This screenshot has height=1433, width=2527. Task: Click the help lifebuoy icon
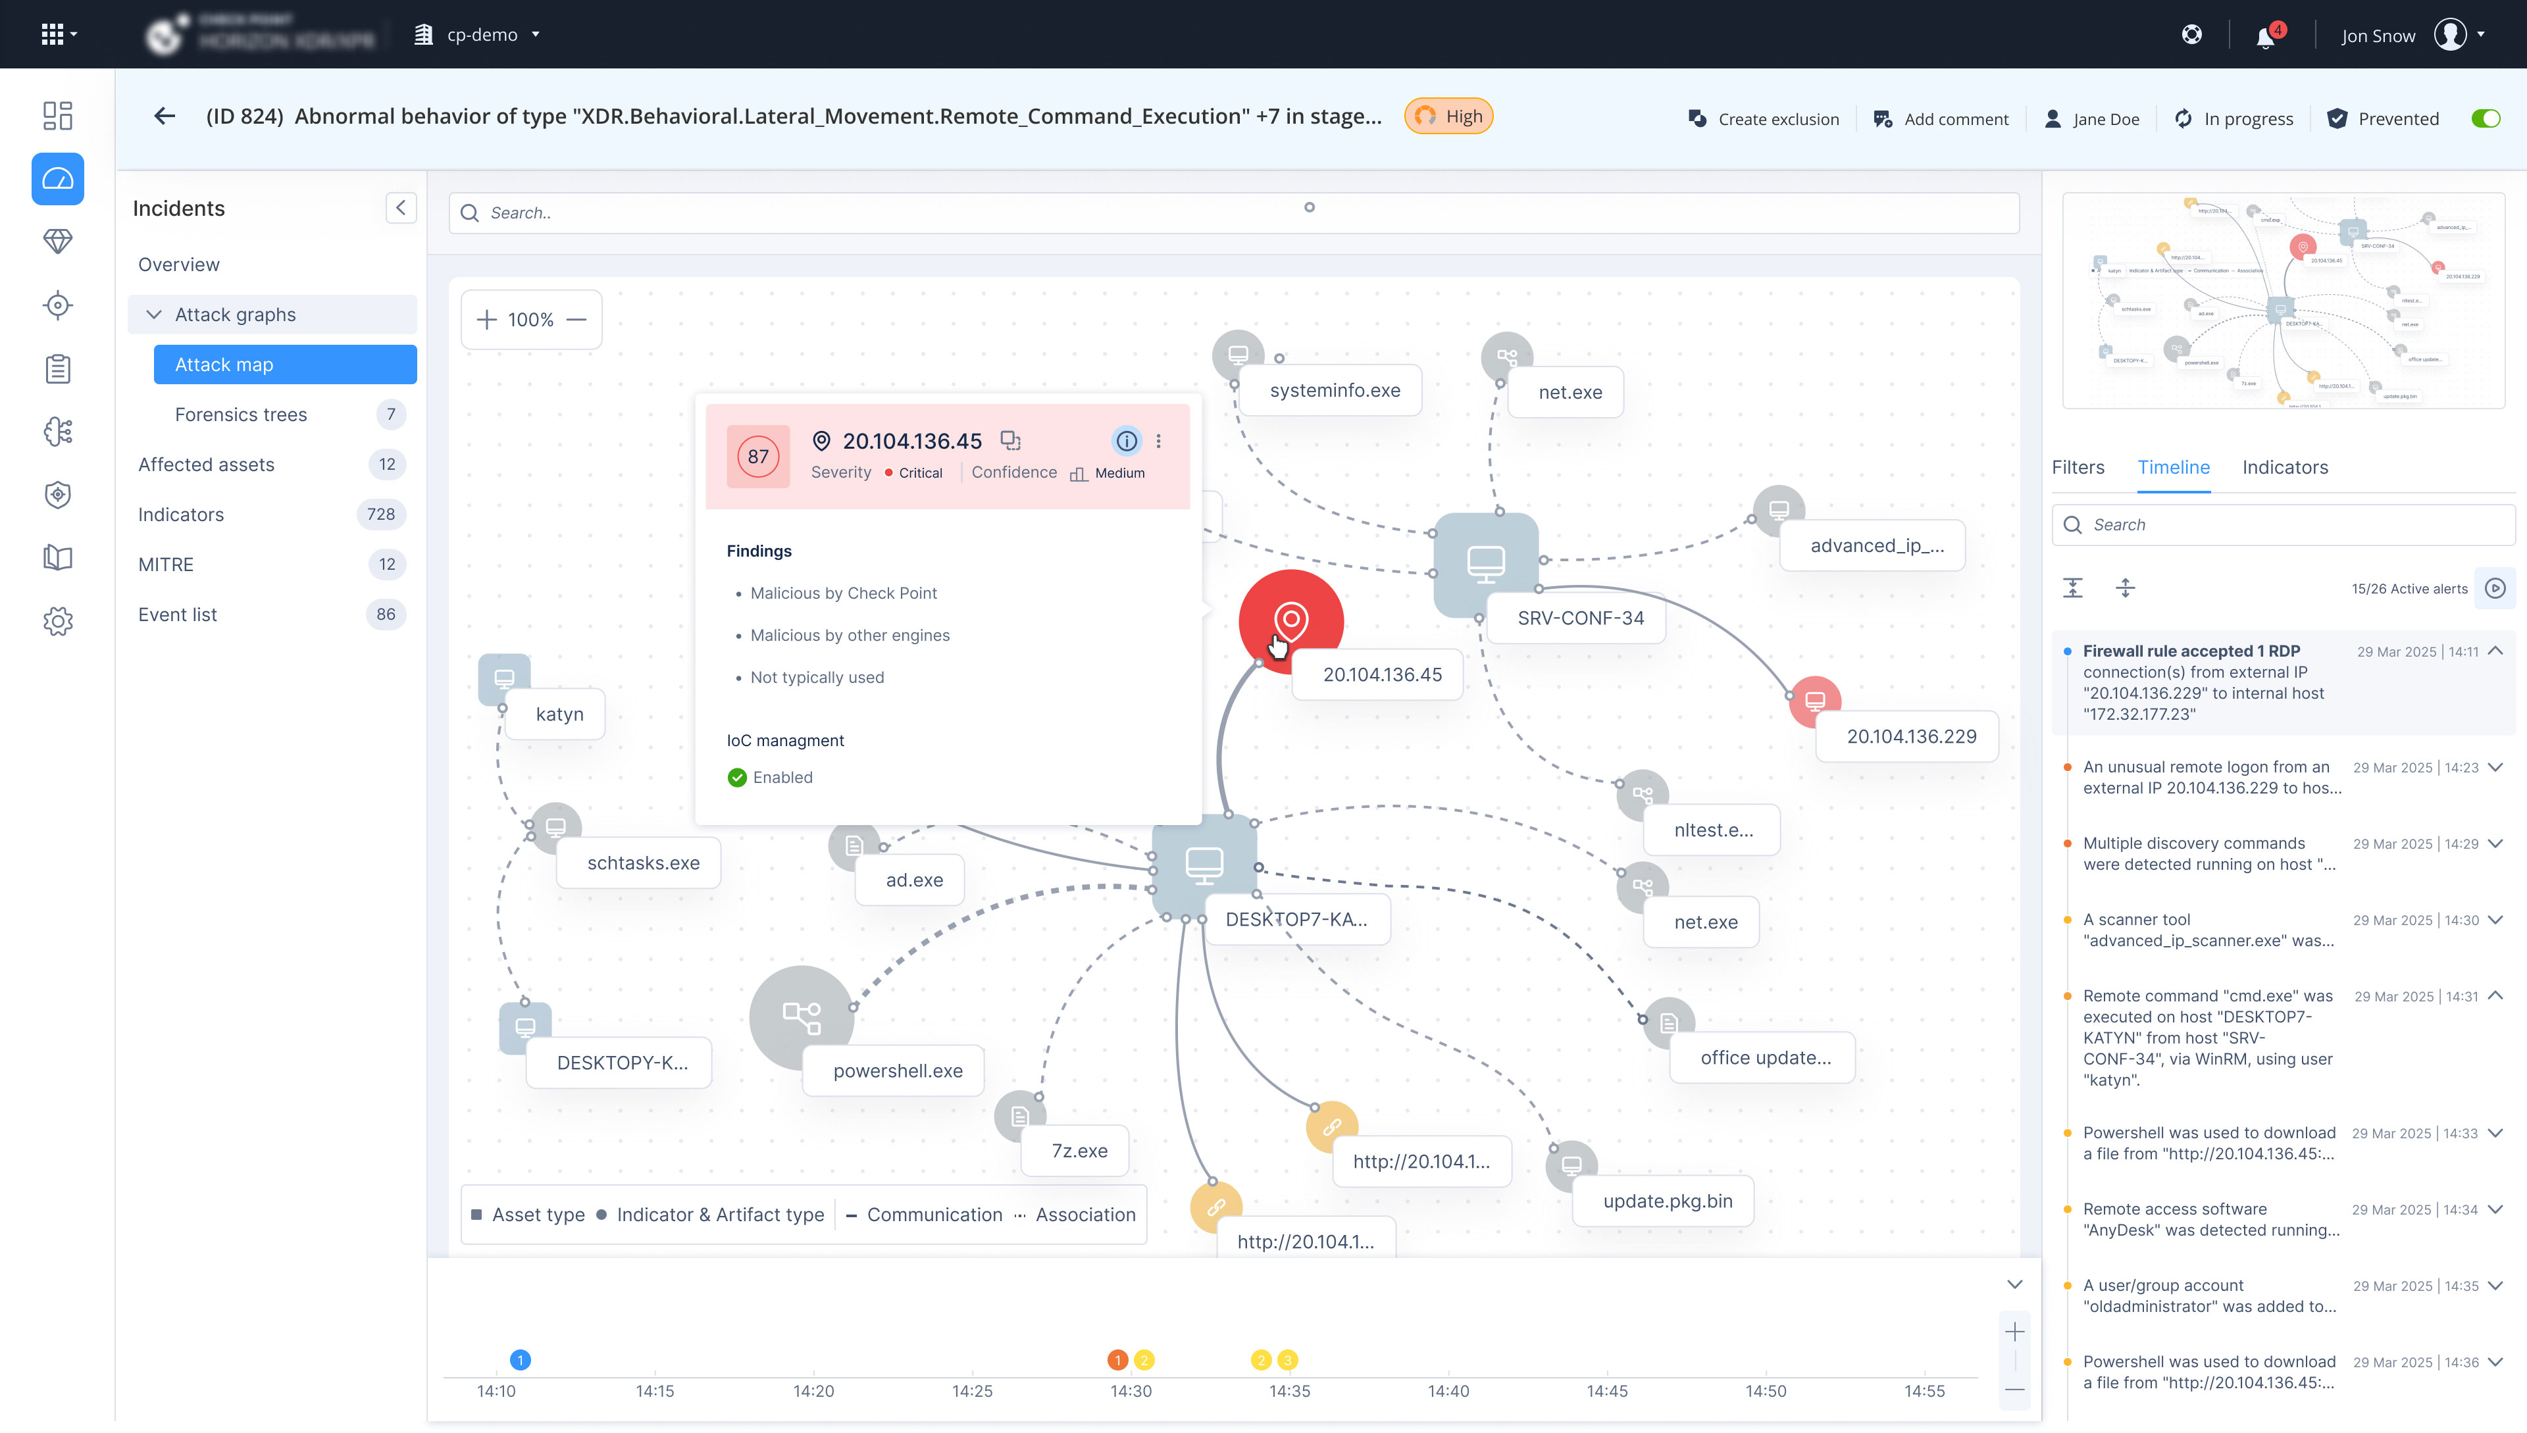click(2191, 34)
